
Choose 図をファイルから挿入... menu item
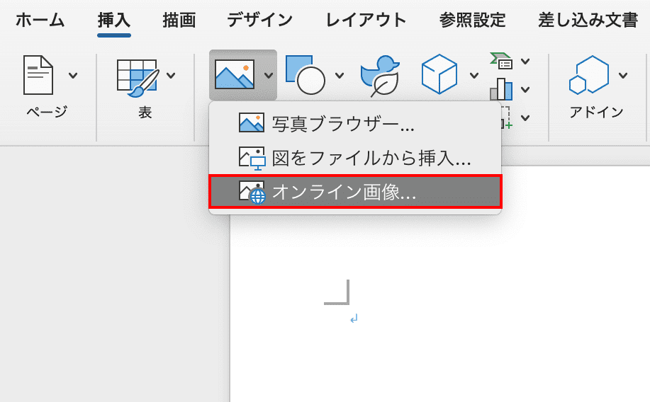(355, 158)
